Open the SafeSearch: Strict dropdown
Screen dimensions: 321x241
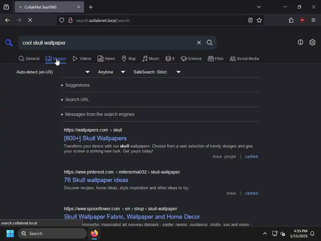pos(157,72)
